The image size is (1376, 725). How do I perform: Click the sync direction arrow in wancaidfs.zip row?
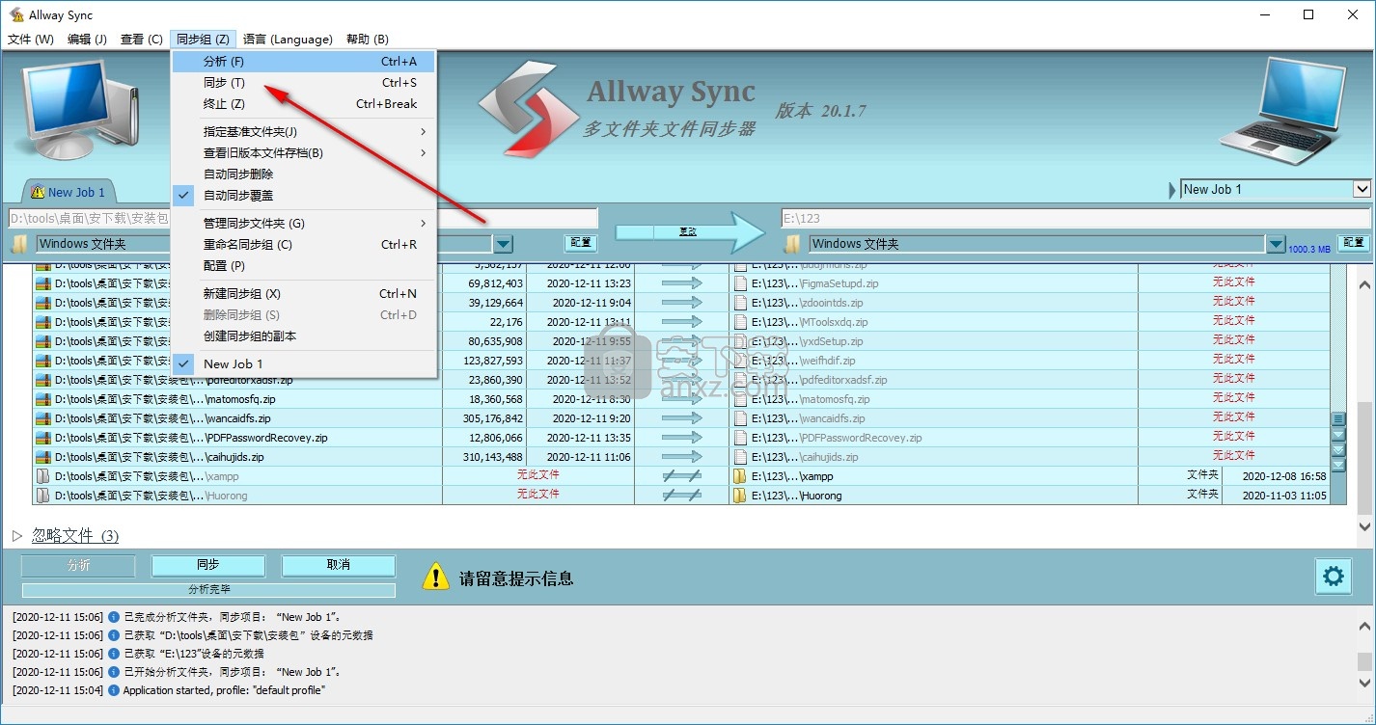(682, 418)
